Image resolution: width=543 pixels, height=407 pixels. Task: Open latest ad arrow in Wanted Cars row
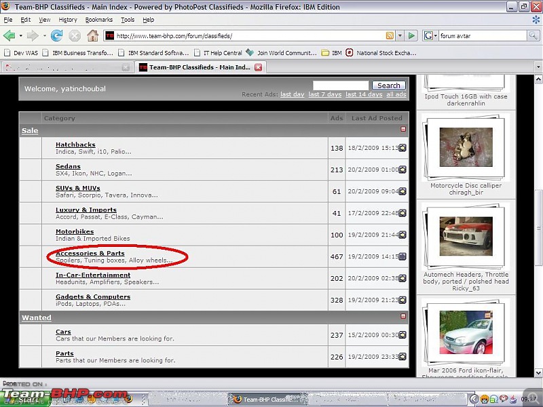pos(402,335)
